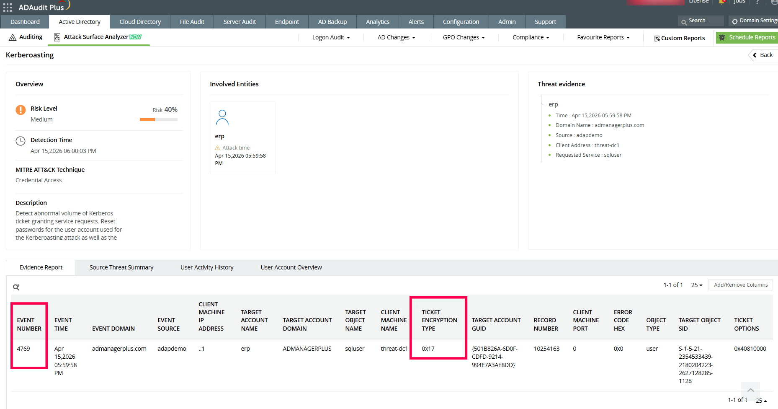Open the File Audit tab
This screenshot has height=409, width=778.
192,22
